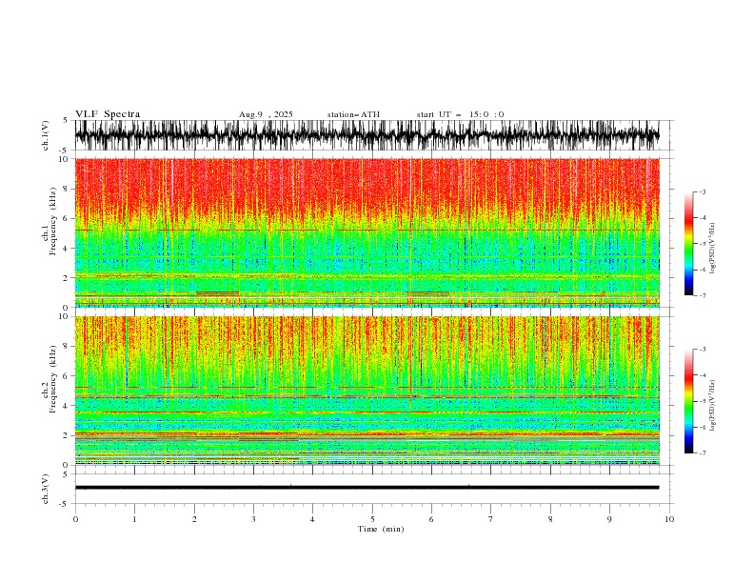Viewport: 754px width, 583px height.
Task: Click the "start UT = 15:0 :0" text
Action: coord(460,114)
